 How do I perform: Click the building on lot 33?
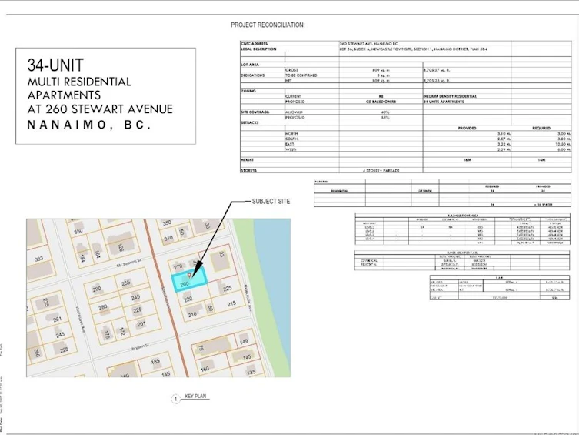point(219,261)
